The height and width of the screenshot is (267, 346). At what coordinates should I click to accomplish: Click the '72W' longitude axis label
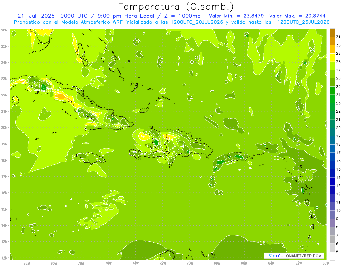pos(163,263)
